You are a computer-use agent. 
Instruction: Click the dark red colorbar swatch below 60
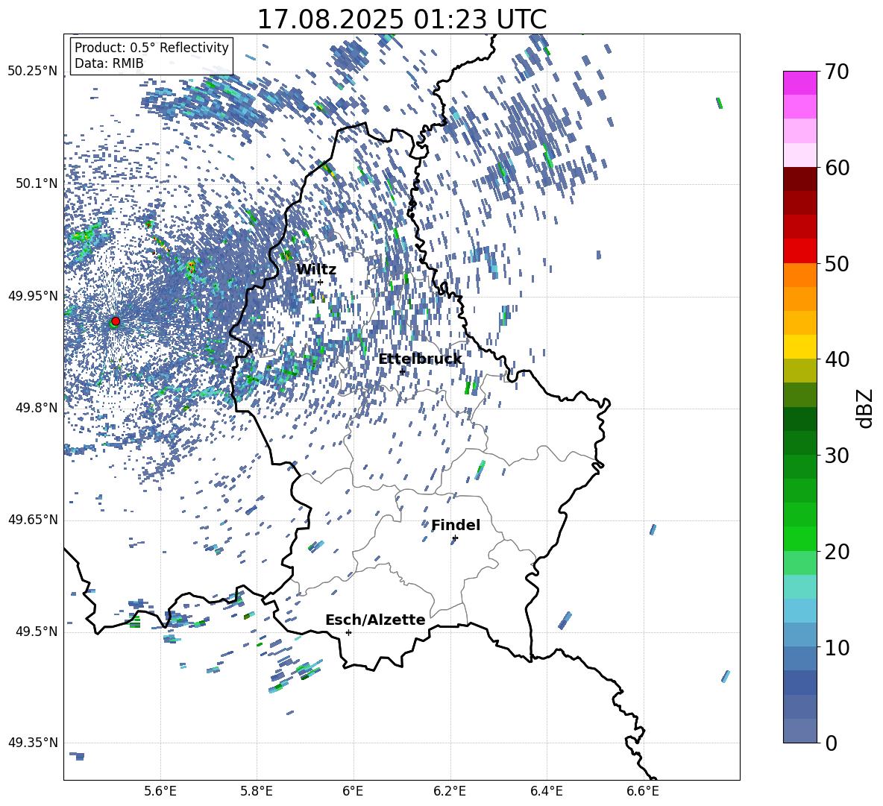click(799, 179)
